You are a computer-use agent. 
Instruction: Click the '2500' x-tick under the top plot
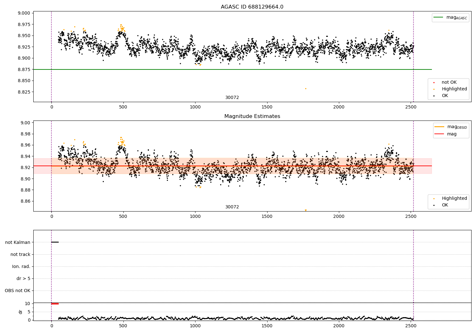pyautogui.click(x=411, y=107)
